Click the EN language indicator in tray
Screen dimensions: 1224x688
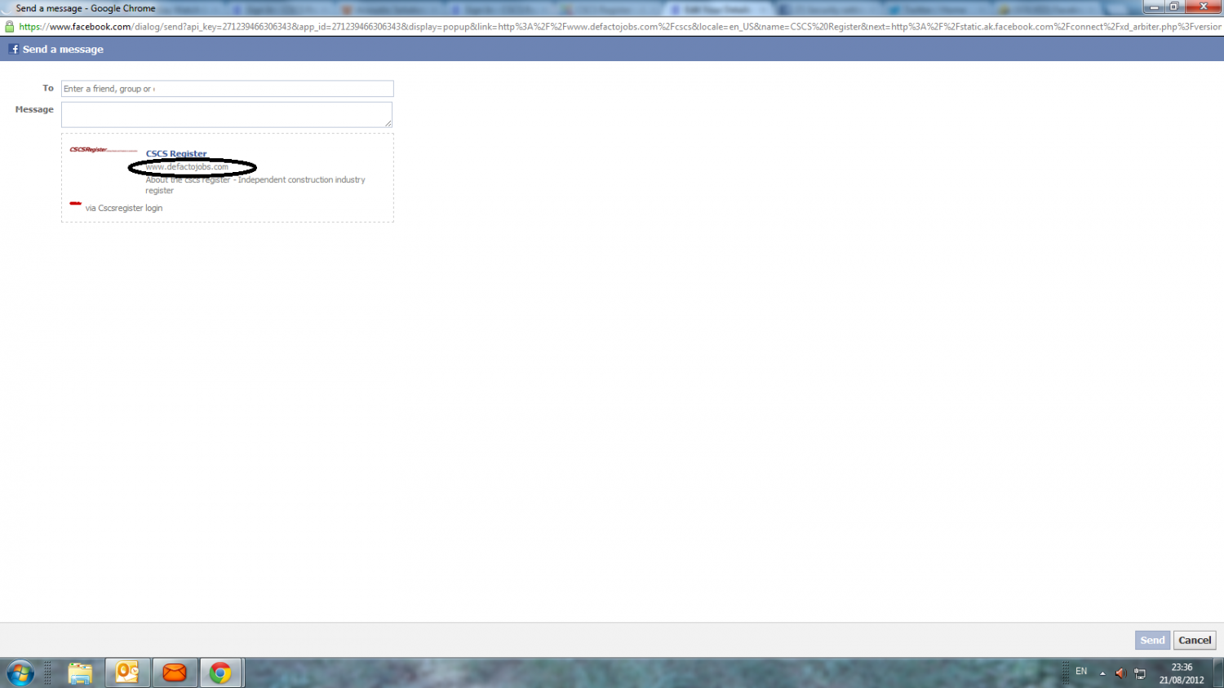click(x=1081, y=672)
